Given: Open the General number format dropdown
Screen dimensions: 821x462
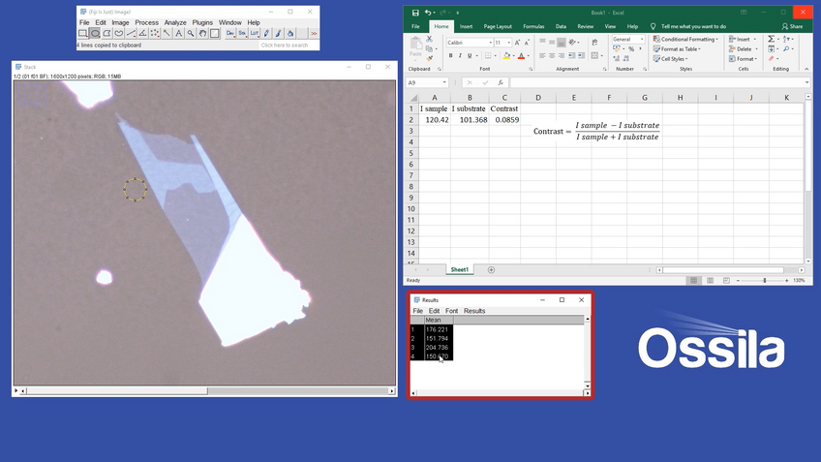Looking at the screenshot, I should (x=642, y=40).
